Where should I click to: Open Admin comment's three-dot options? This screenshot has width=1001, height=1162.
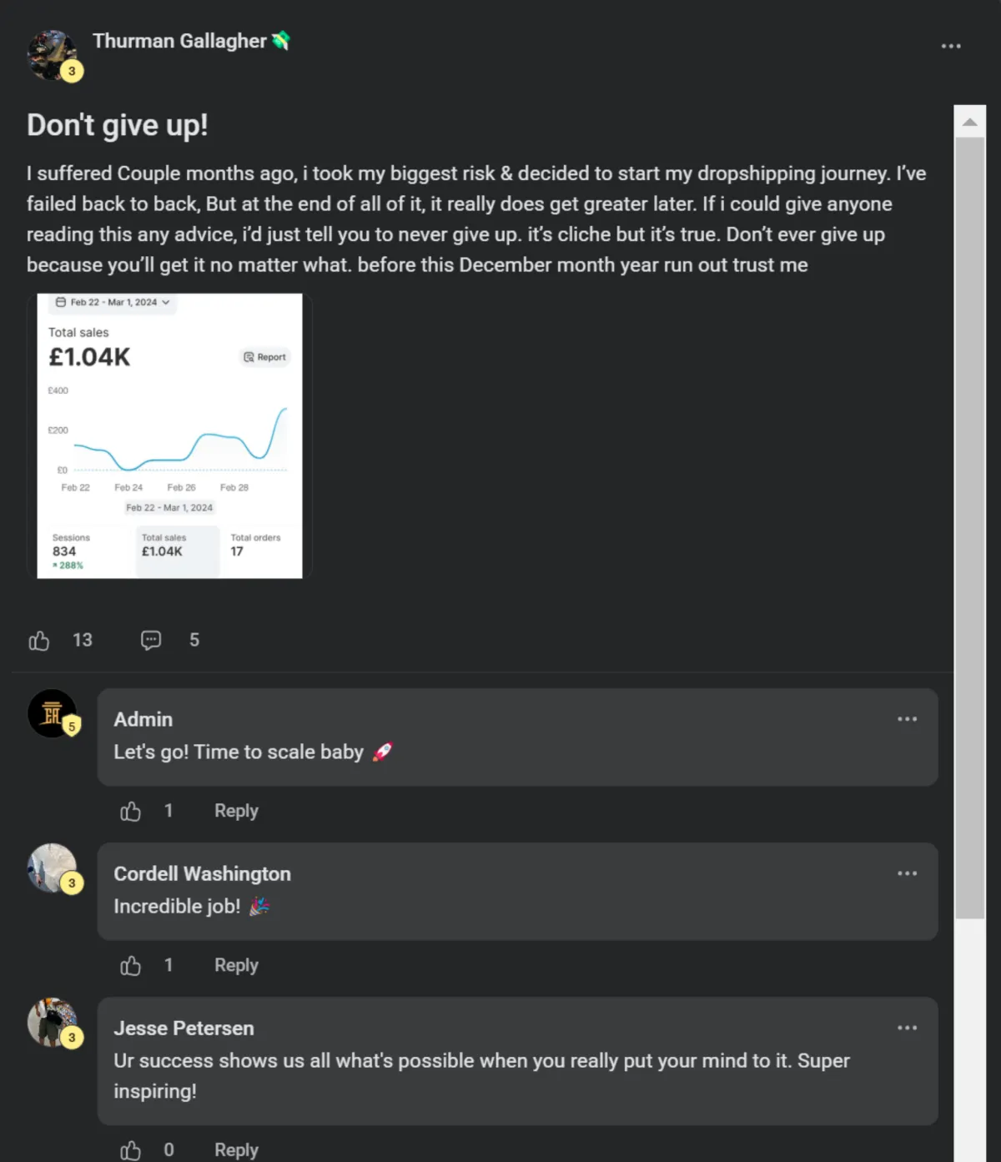click(908, 719)
